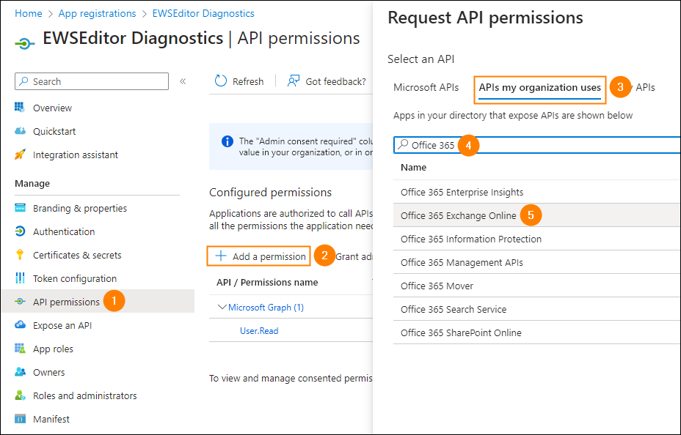Click the Certificates & secrets key icon
Viewport: 681px width, 435px height.
[20, 255]
